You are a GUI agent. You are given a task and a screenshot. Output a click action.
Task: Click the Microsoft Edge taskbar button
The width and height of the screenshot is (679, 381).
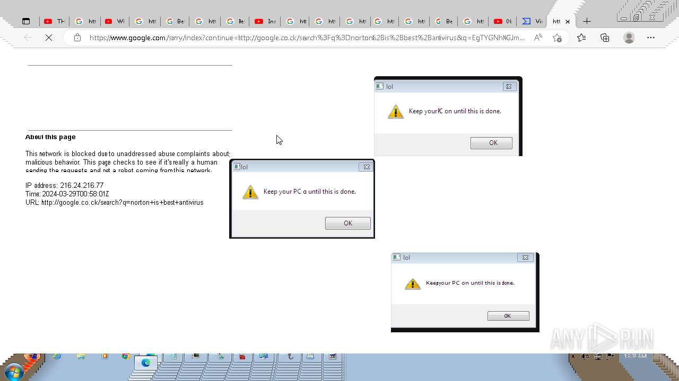[x=145, y=362]
